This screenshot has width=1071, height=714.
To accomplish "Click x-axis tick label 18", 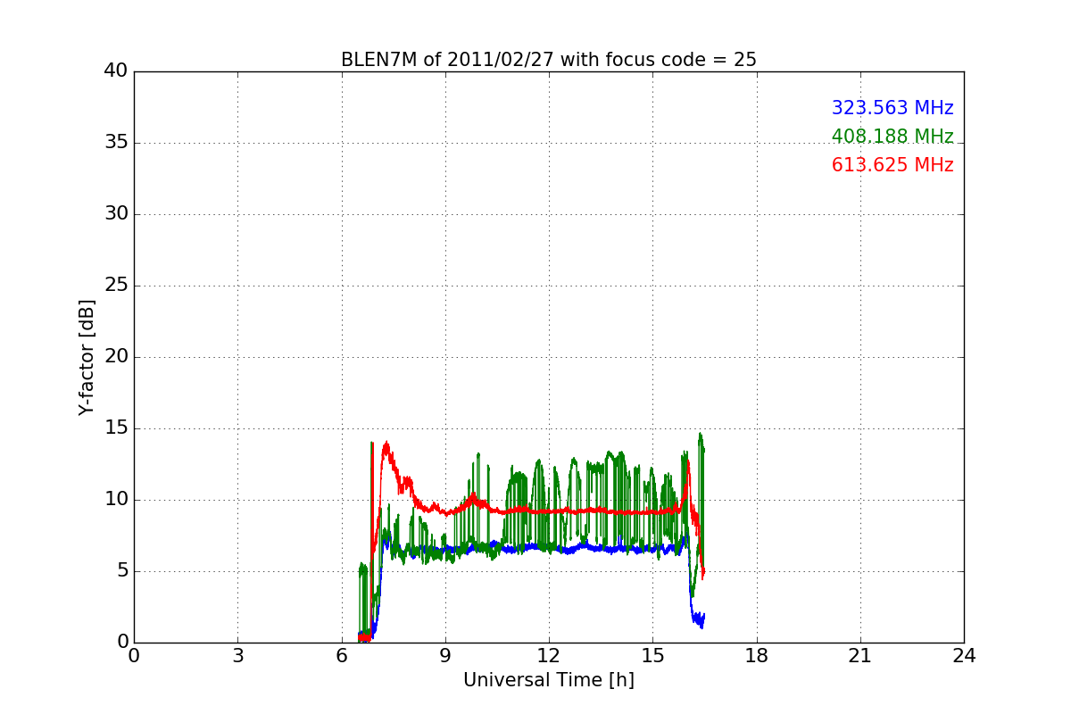I will click(757, 656).
